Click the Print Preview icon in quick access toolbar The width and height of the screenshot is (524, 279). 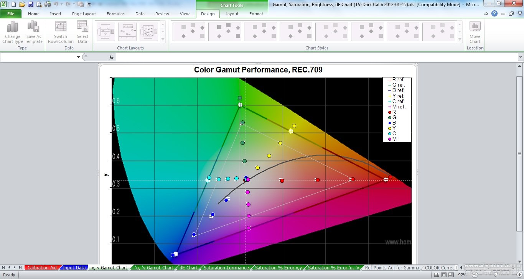(39, 4)
